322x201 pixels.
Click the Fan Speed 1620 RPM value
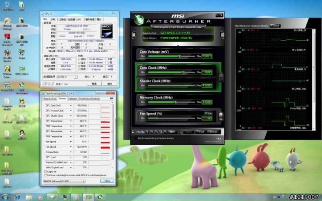pos(80,147)
